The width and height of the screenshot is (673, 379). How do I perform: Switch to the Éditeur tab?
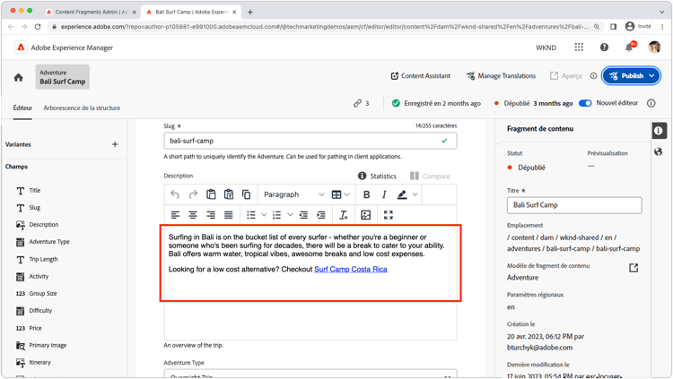[x=22, y=108]
